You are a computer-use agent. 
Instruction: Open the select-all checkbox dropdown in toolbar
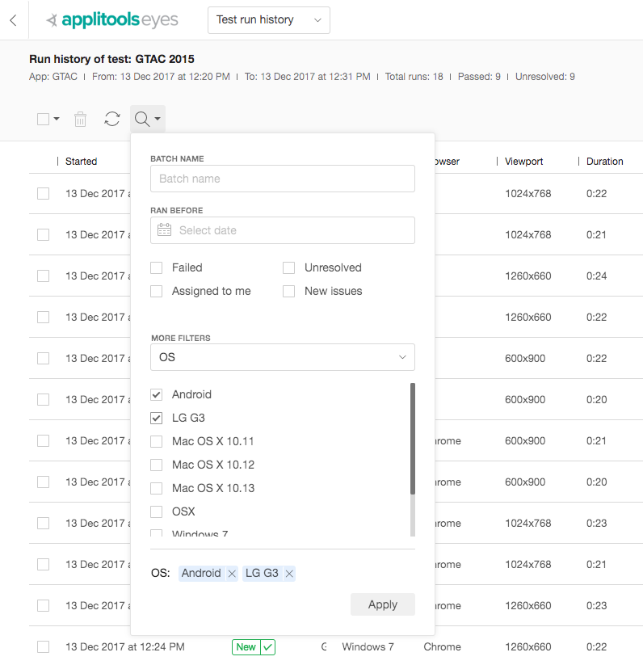tap(46, 118)
